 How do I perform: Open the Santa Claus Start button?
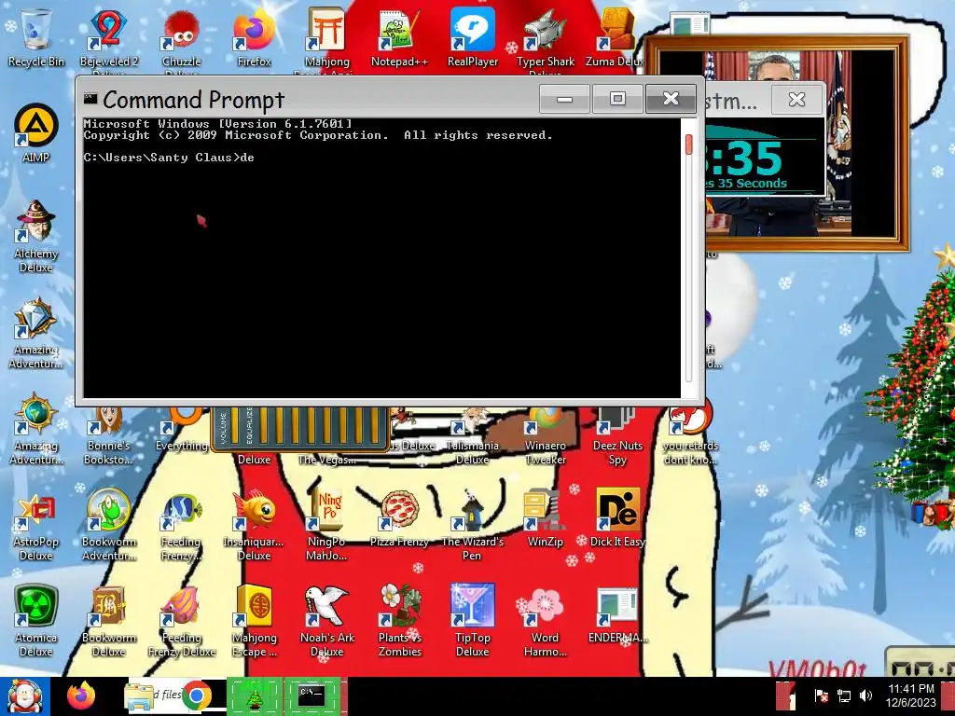[25, 696]
